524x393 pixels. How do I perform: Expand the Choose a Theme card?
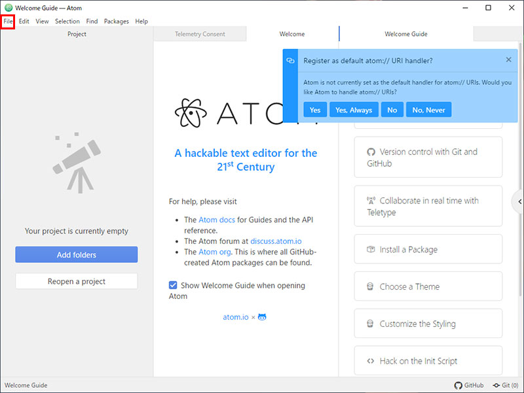click(x=428, y=286)
